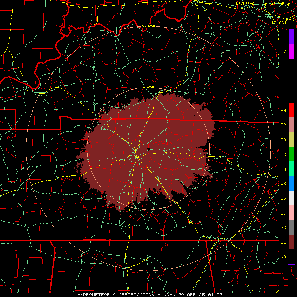Click the purple RF legend color swatch
The height and width of the screenshot is (297, 297).
[291, 37]
